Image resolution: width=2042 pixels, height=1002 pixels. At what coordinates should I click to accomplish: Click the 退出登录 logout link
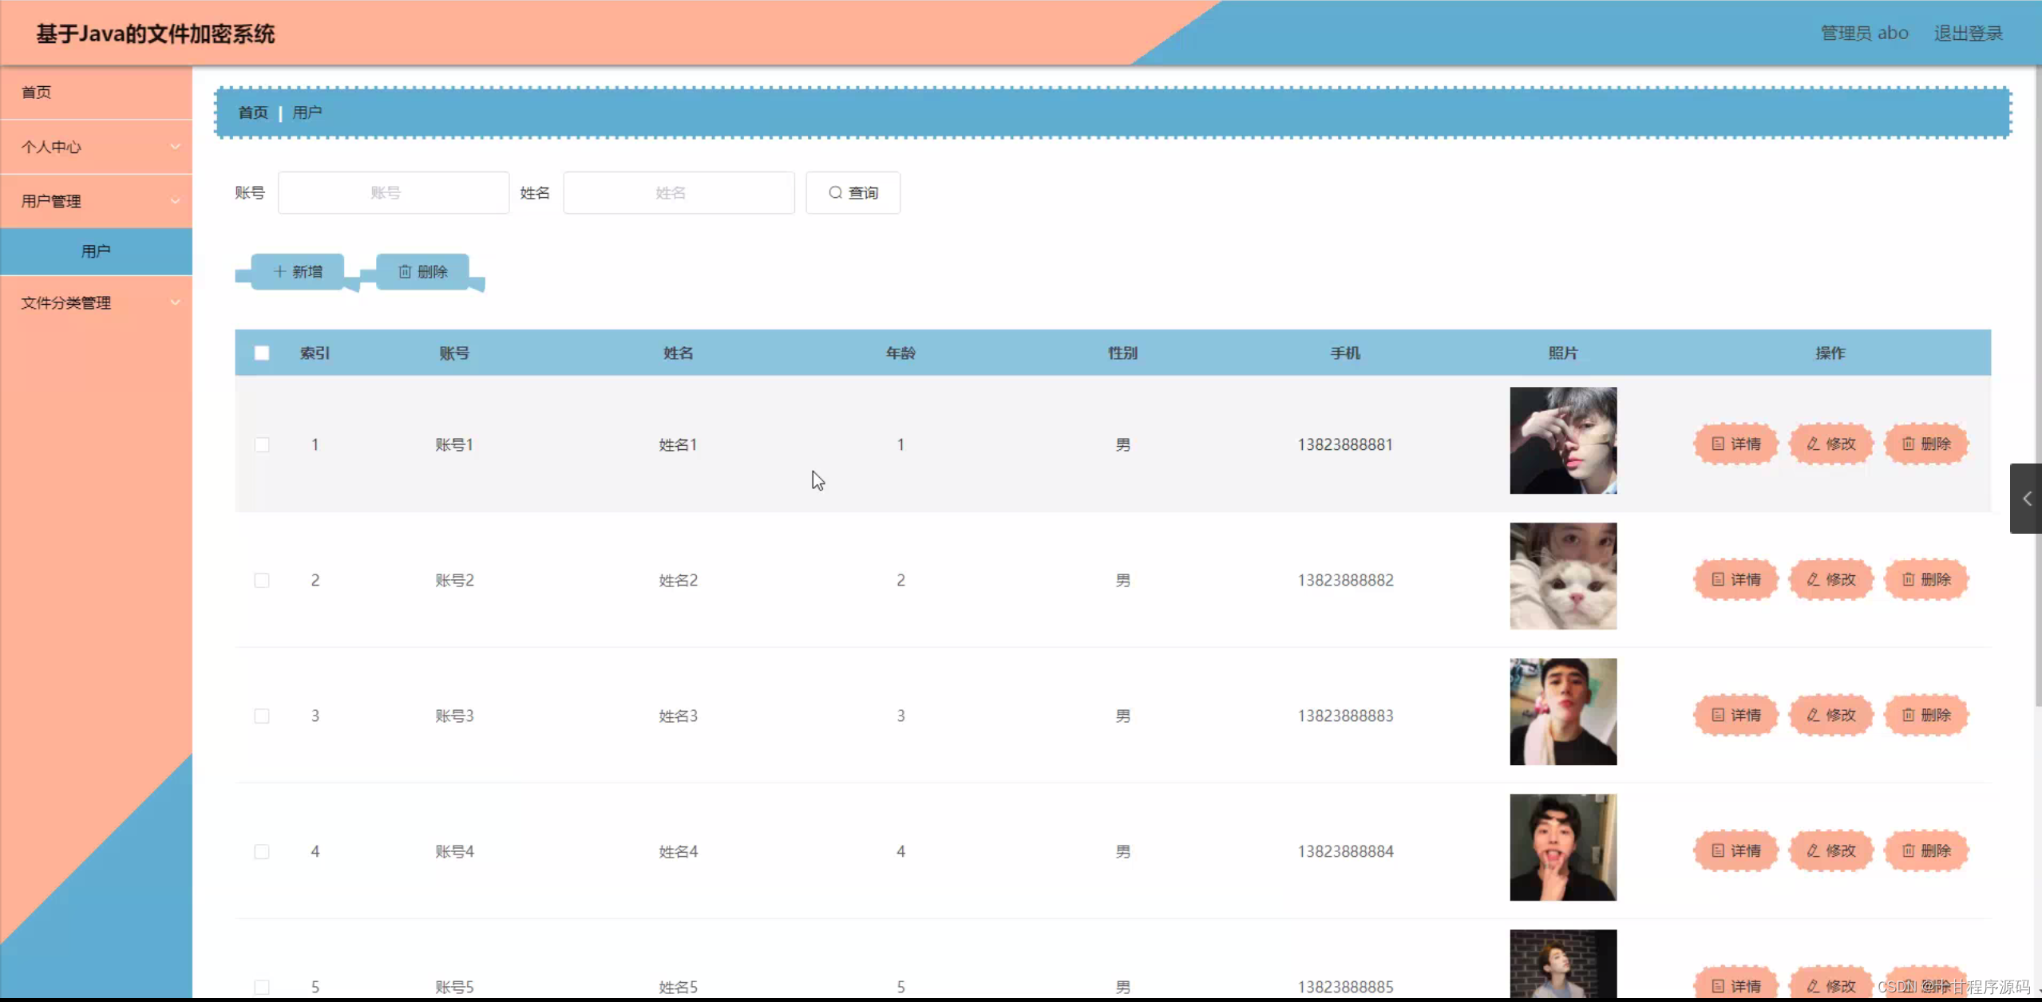(x=1968, y=34)
